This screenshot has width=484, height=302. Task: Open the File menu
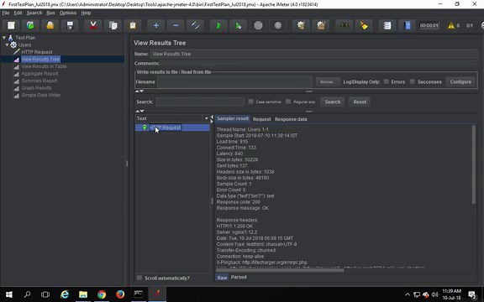(6, 13)
